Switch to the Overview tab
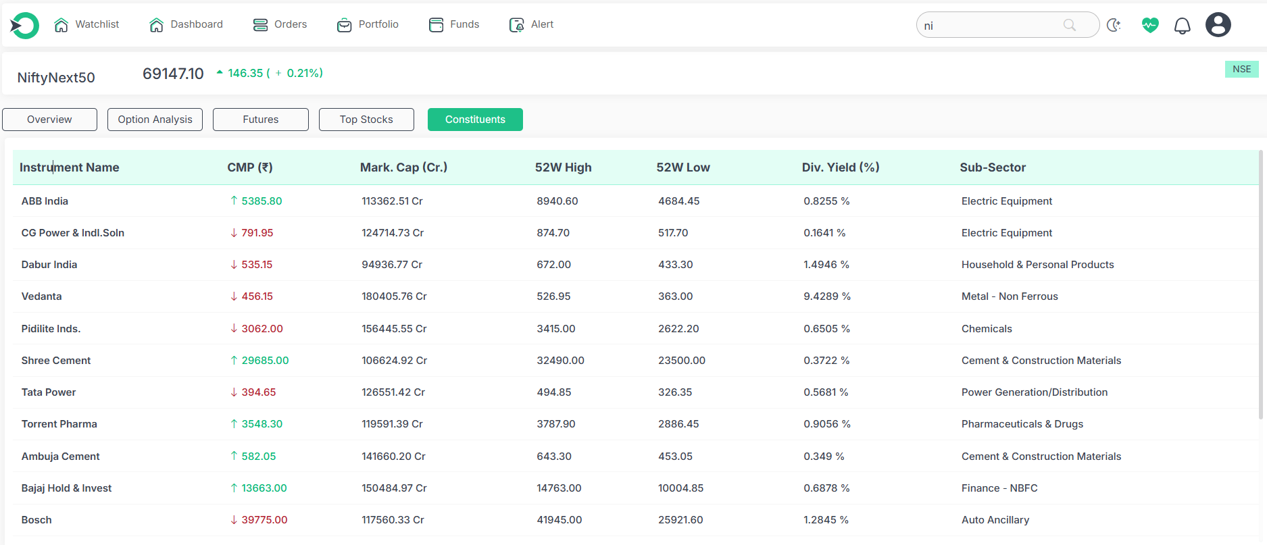 pos(49,120)
